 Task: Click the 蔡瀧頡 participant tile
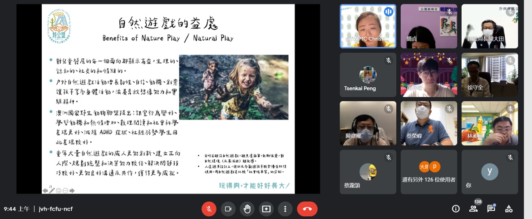point(368,172)
